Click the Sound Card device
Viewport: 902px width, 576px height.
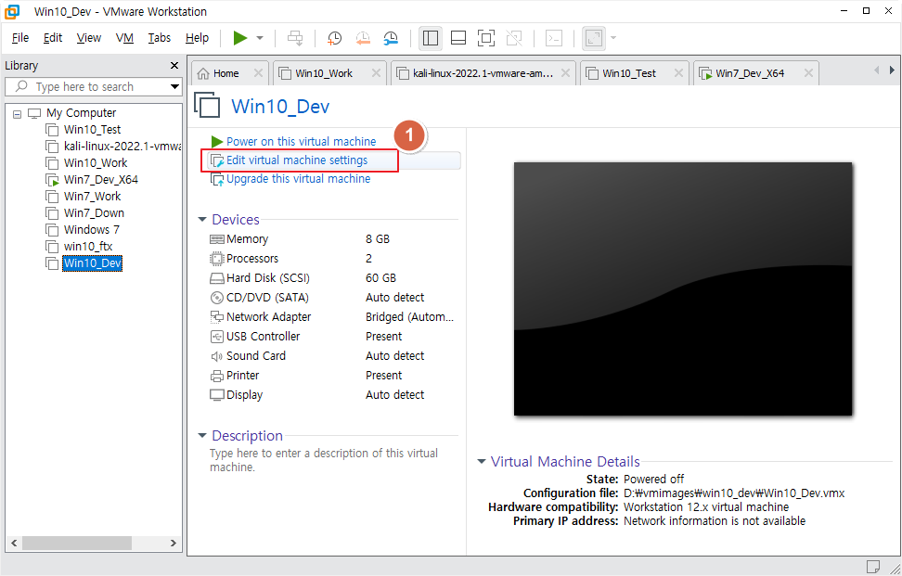click(332, 356)
